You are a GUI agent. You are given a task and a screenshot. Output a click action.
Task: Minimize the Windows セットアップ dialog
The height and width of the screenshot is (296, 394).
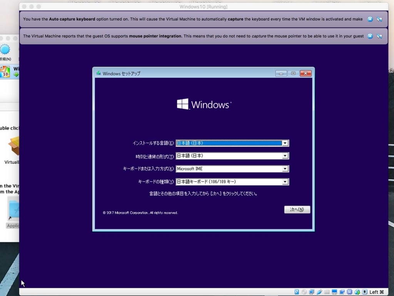click(281, 73)
